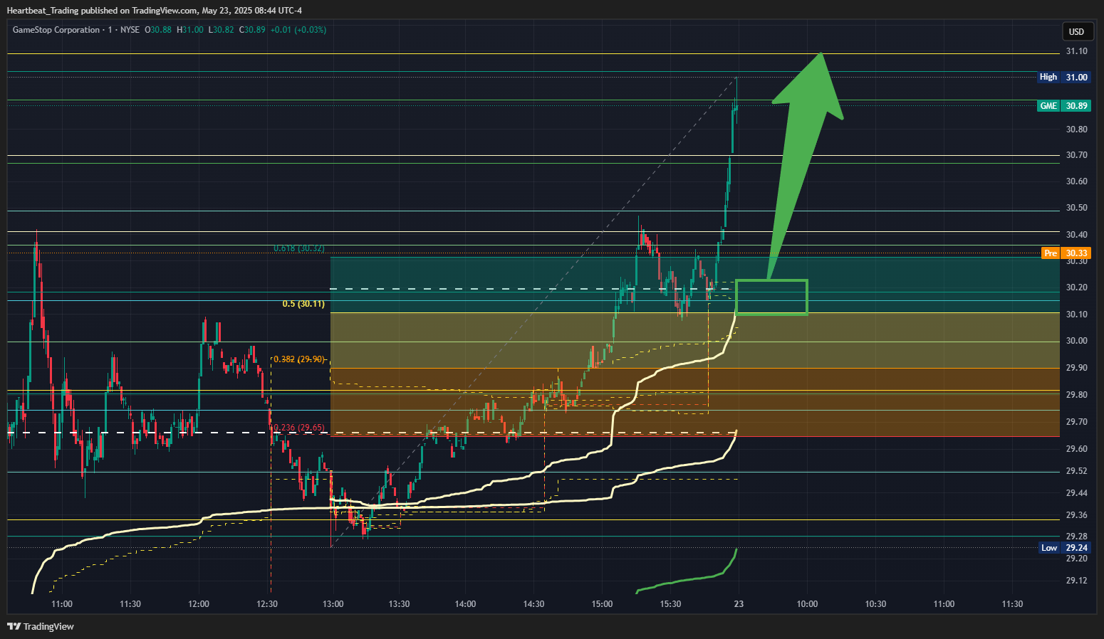Click the 23 date marker on time axis

(x=739, y=604)
